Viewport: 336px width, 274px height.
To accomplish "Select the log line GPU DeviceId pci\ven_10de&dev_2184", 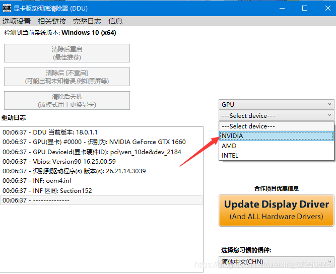I will click(x=101, y=152).
